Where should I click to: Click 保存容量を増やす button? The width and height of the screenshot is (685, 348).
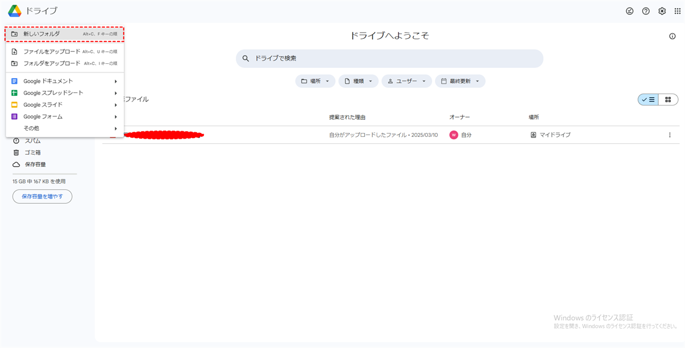tap(42, 196)
